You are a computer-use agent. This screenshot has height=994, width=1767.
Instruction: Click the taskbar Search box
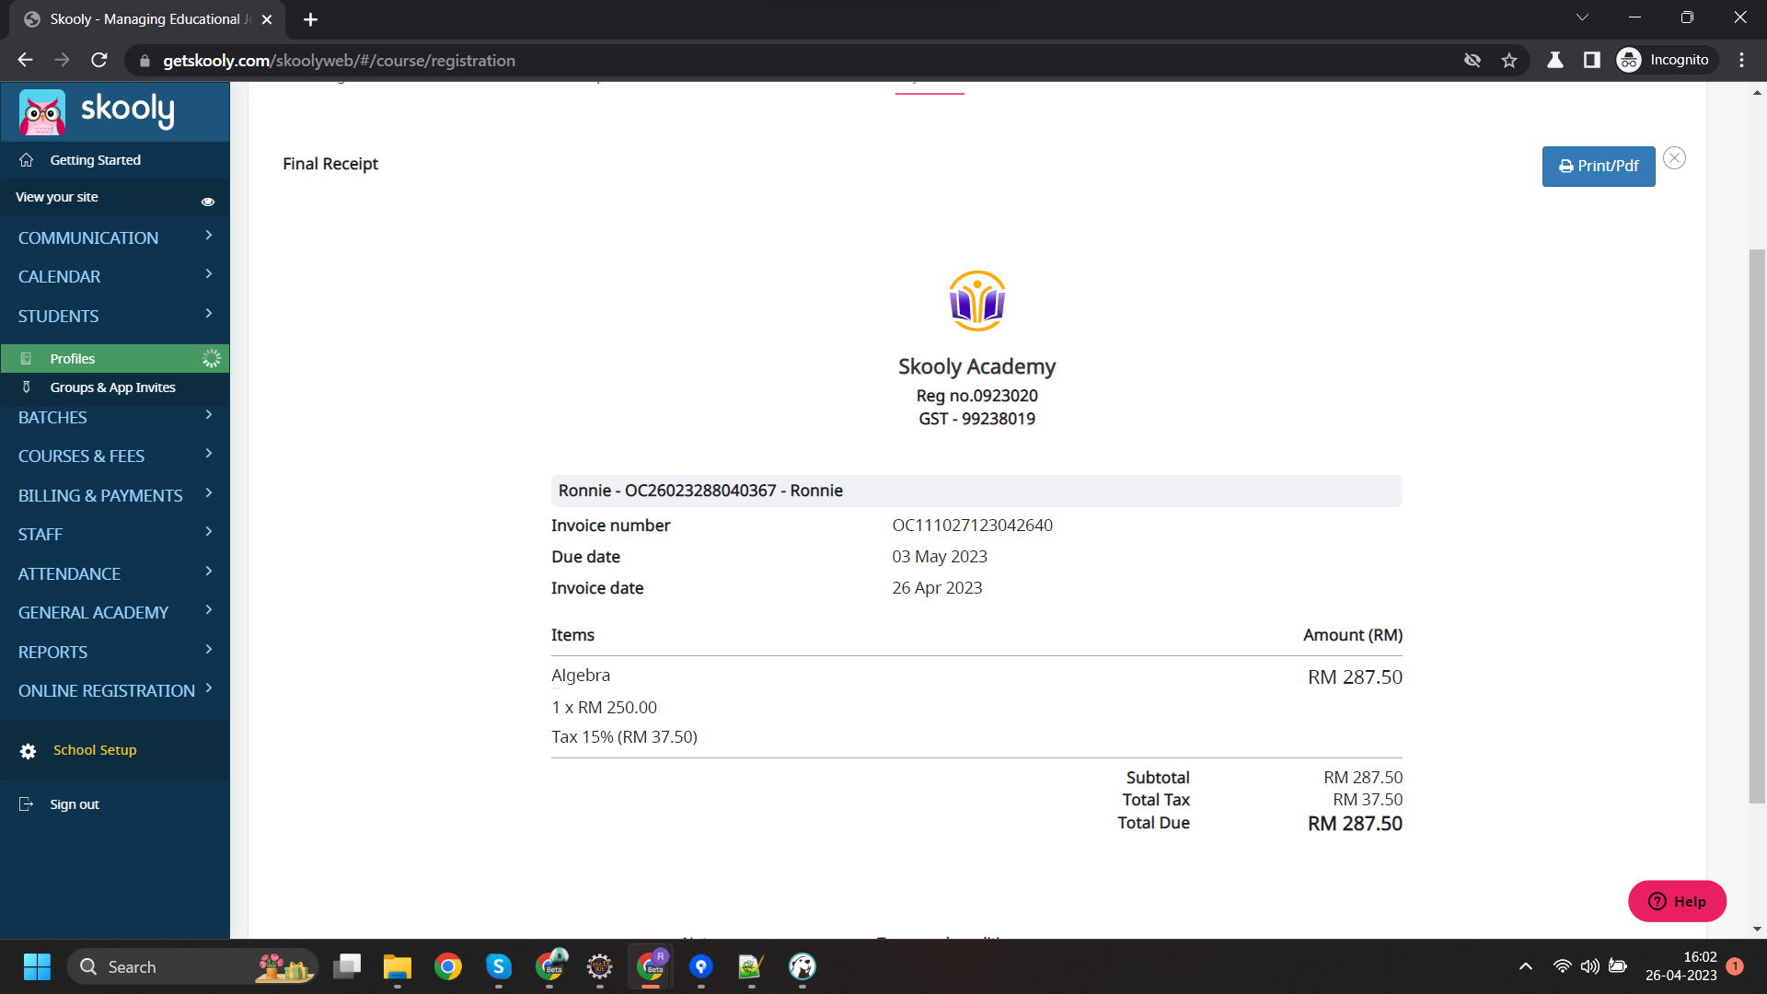tap(193, 966)
